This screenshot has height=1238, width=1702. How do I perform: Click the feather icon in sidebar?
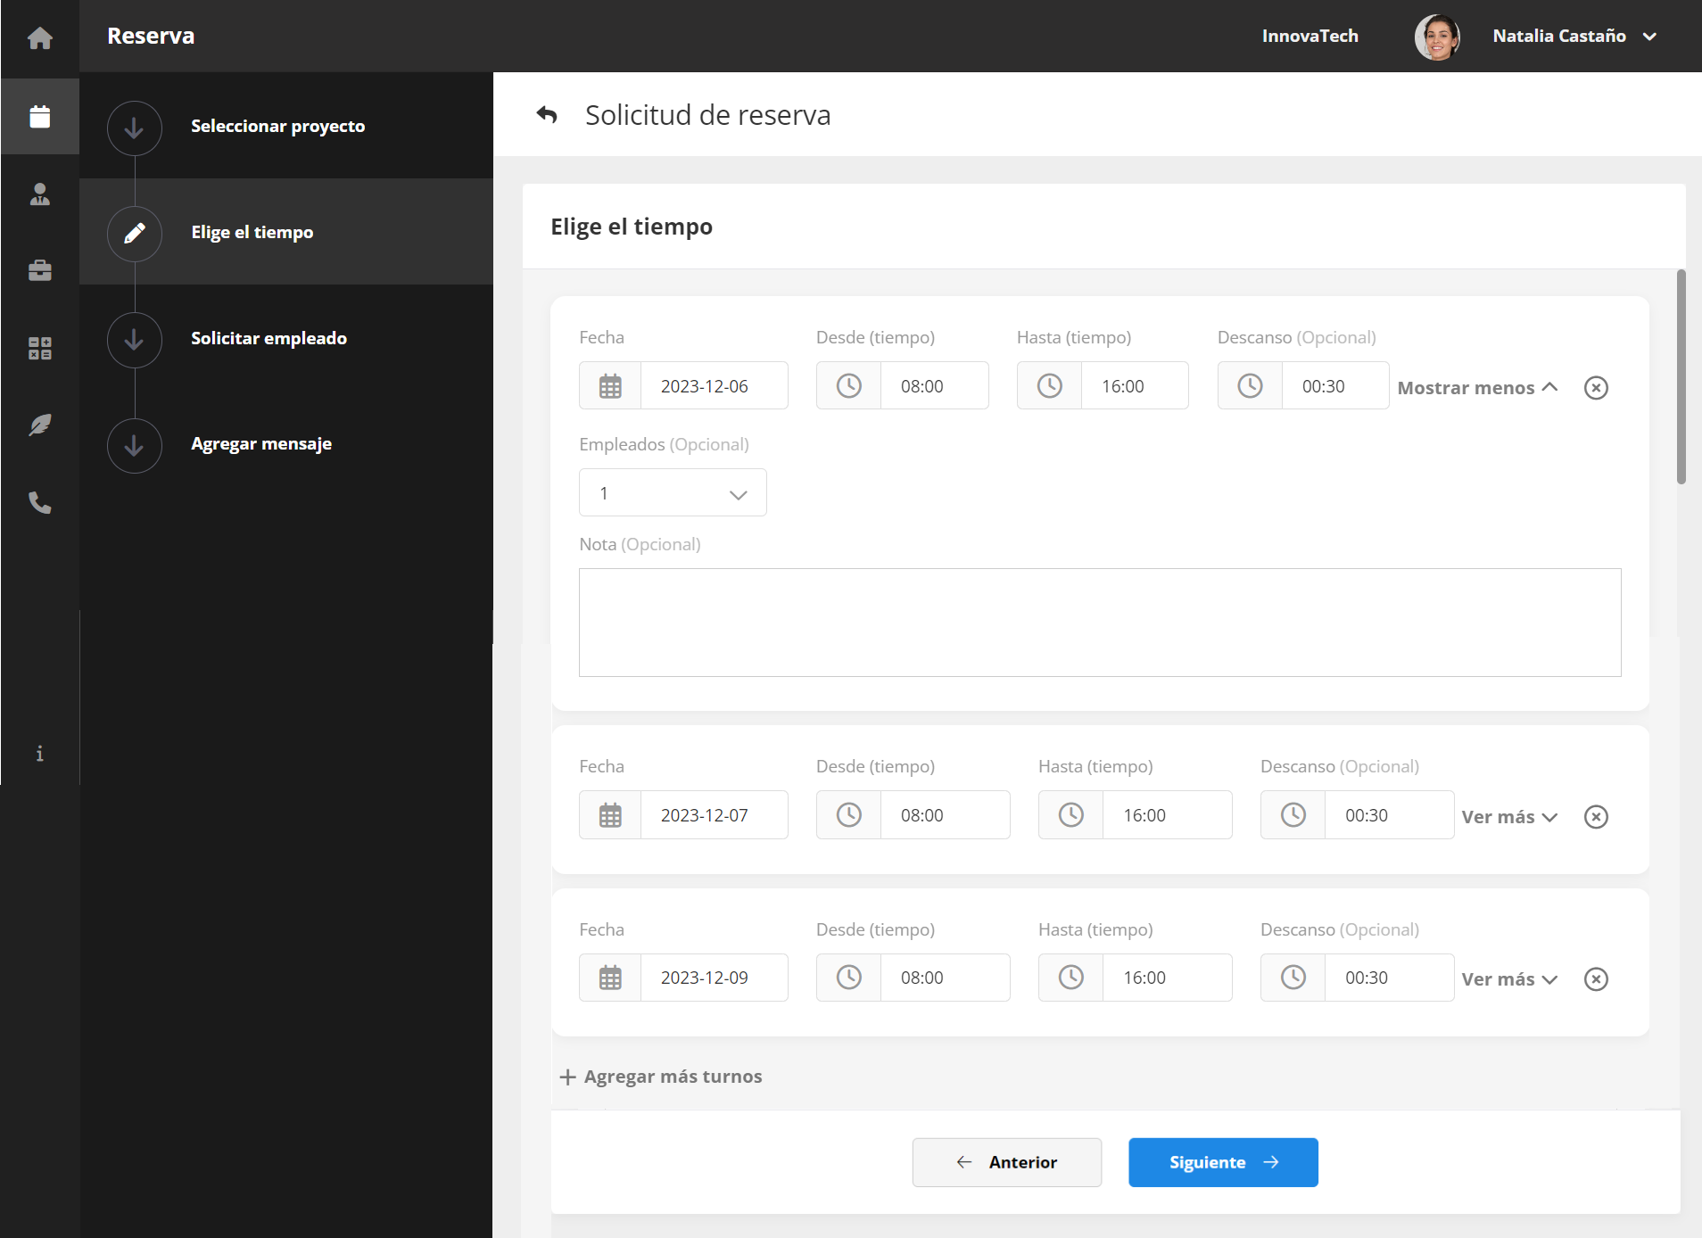pyautogui.click(x=40, y=425)
